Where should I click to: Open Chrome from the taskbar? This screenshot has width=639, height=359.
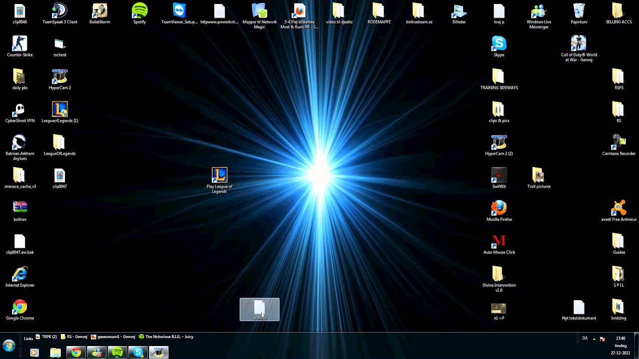coord(76,353)
